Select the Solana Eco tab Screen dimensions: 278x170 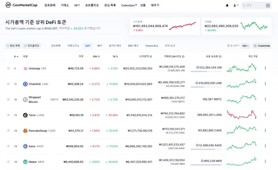pos(152,46)
